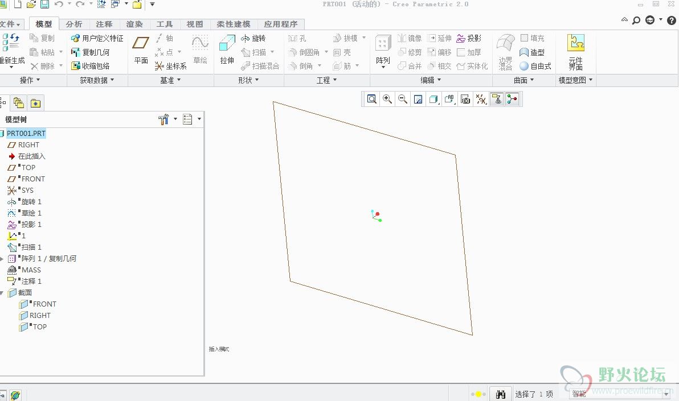Click the 边界混合 boundary blend tool
Screen dimensions: 679x401
click(x=505, y=52)
